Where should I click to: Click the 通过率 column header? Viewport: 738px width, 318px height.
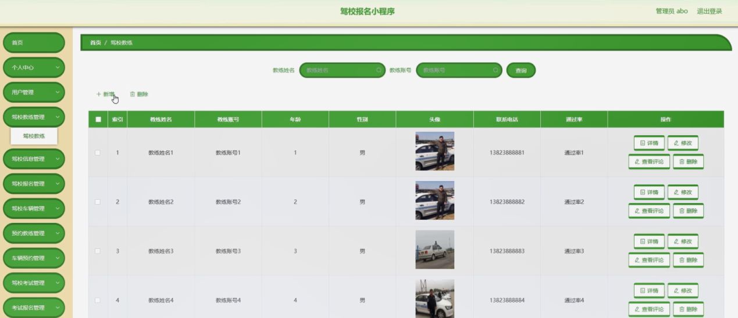(574, 120)
